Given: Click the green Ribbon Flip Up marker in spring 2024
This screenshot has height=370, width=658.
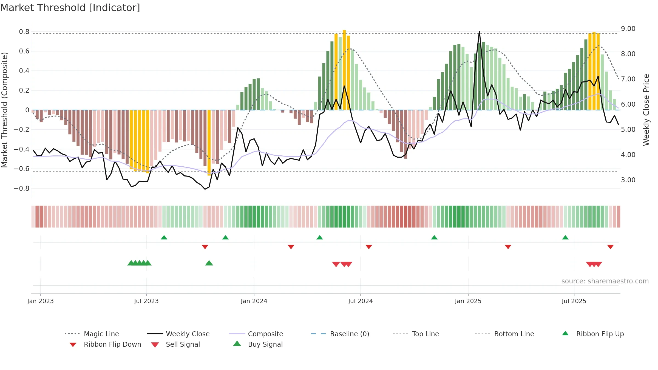Looking at the screenshot, I should (320, 237).
